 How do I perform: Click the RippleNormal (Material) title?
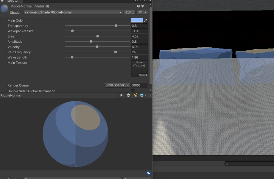pyautogui.click(x=30, y=6)
